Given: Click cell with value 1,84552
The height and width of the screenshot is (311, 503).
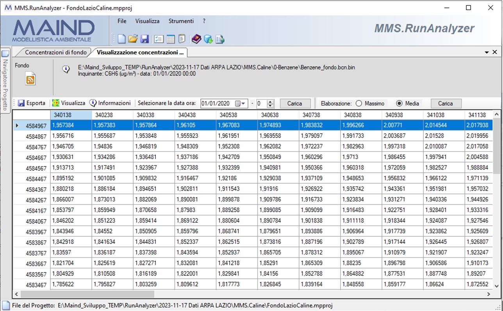Looking at the screenshot, I should (x=112, y=231).
